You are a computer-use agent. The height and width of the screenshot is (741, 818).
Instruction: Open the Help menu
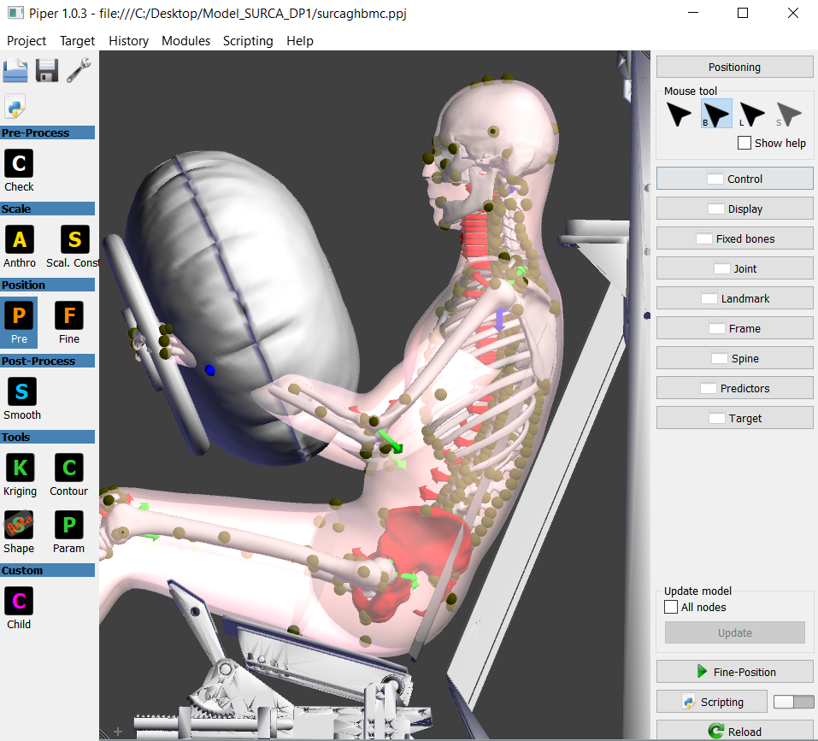(299, 41)
